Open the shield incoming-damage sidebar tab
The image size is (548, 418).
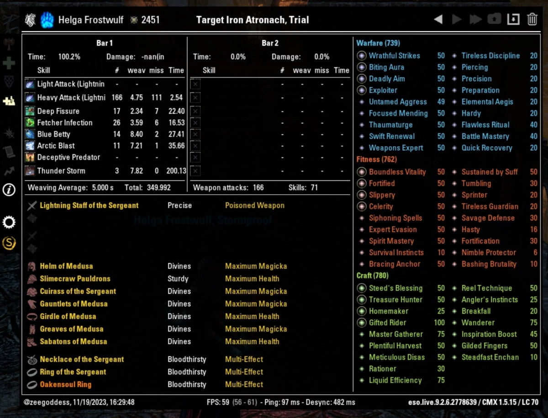click(9, 81)
